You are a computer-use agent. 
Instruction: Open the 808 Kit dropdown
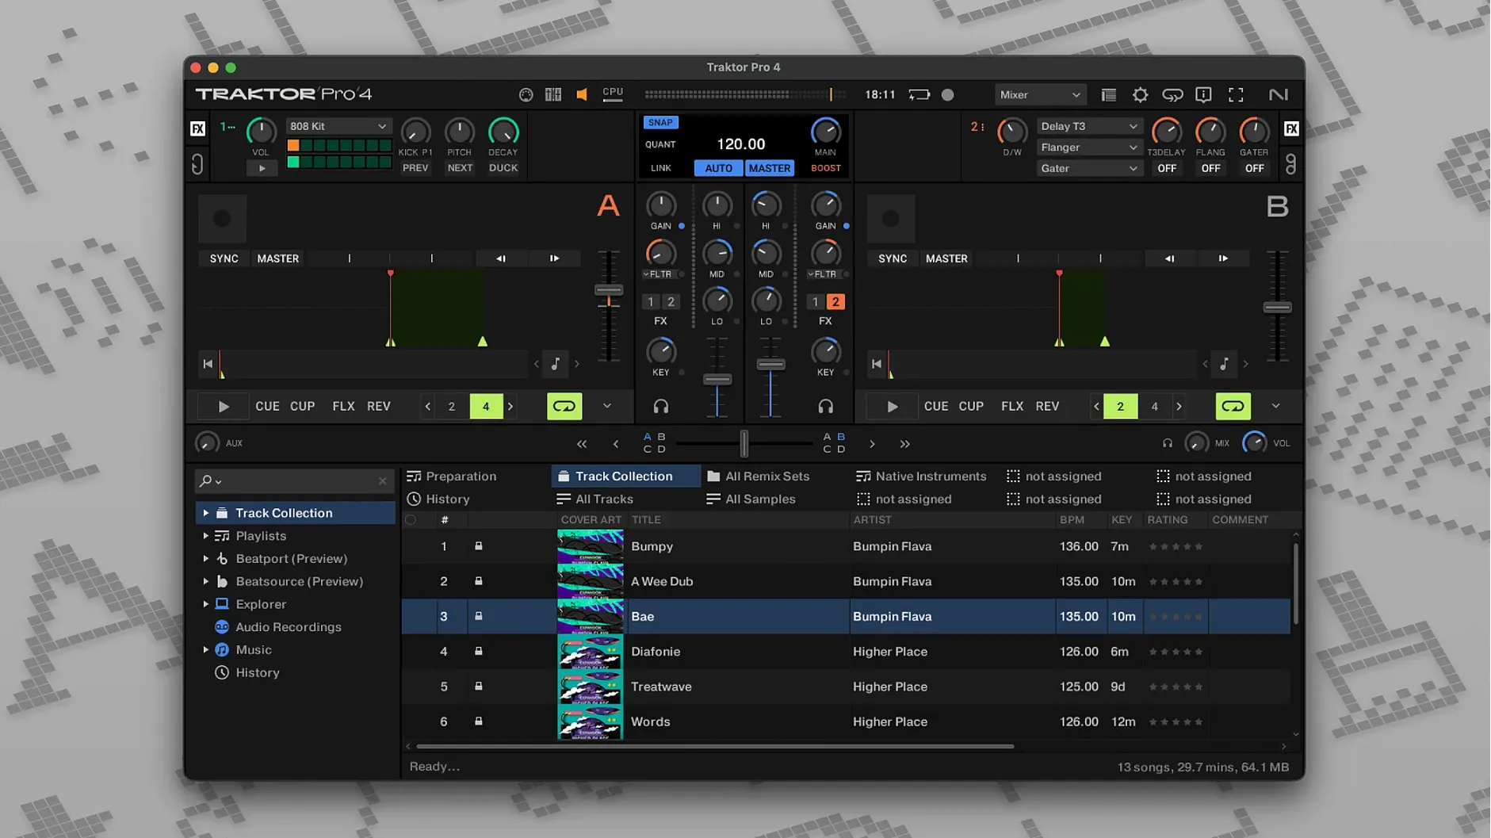(x=338, y=127)
